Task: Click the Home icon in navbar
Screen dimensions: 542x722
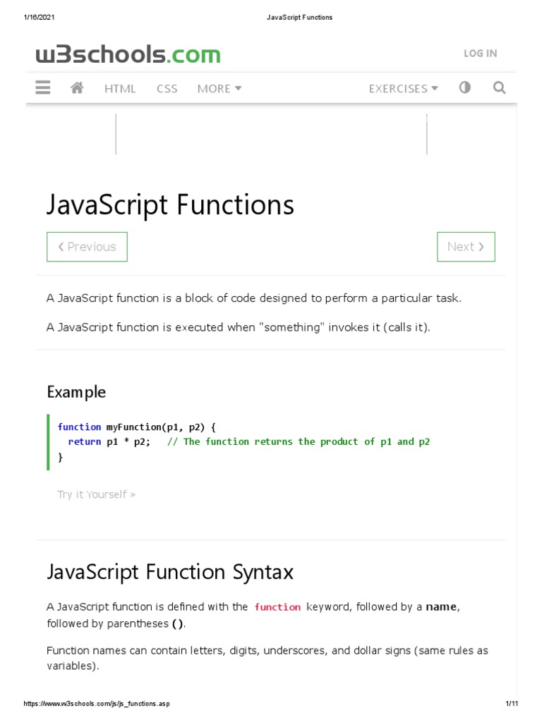Action: pyautogui.click(x=78, y=87)
